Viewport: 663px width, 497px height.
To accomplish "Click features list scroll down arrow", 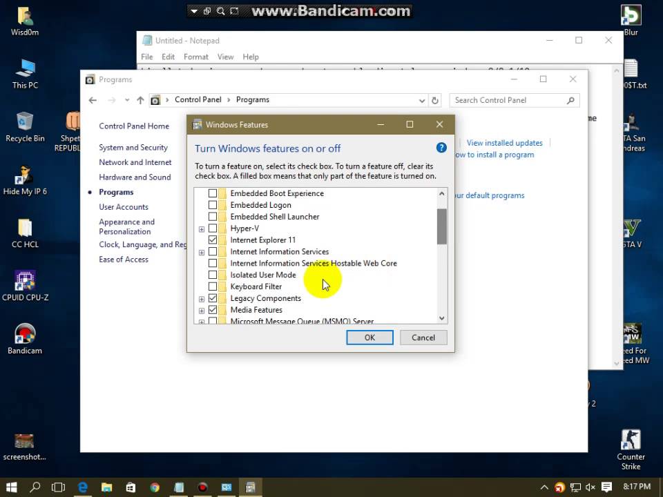I will point(441,318).
